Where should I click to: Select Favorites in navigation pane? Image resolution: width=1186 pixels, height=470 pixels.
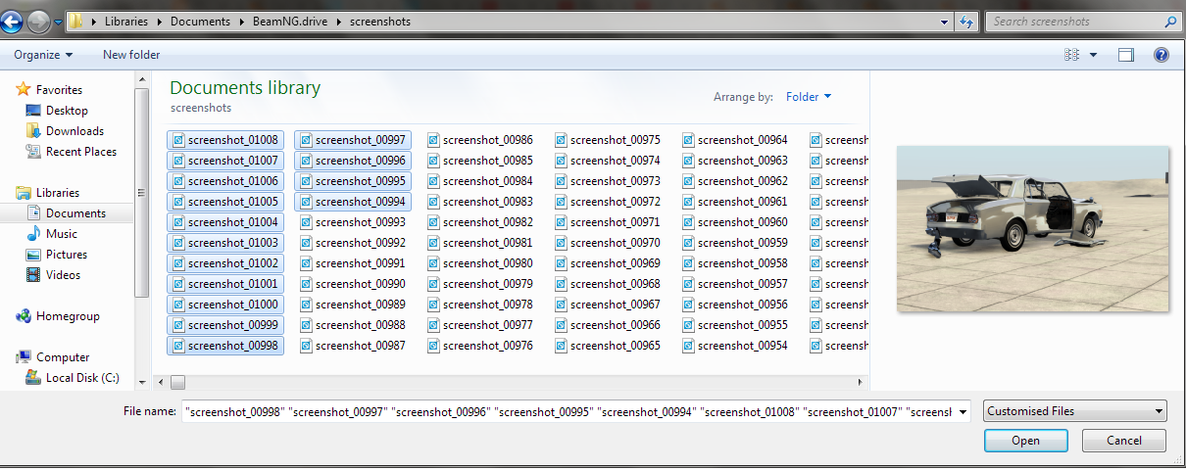click(x=59, y=90)
